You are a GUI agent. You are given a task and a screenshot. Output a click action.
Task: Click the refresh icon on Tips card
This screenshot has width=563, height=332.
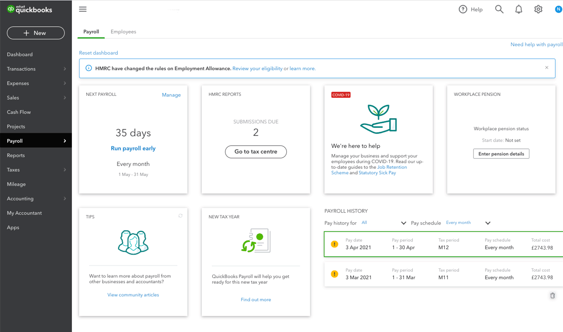[180, 215]
